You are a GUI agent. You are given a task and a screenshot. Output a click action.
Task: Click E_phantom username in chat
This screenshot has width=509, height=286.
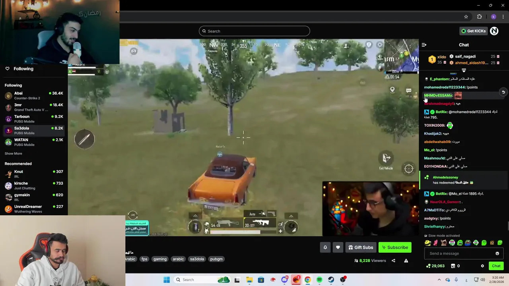click(439, 79)
